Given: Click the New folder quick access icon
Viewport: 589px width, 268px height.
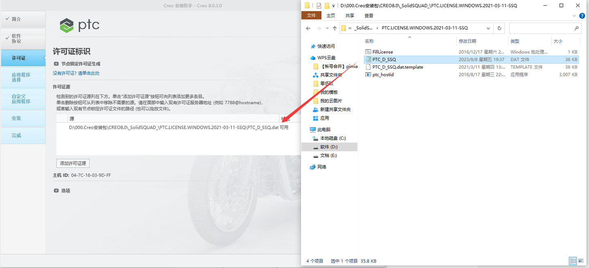Looking at the screenshot, I should pos(327,5).
